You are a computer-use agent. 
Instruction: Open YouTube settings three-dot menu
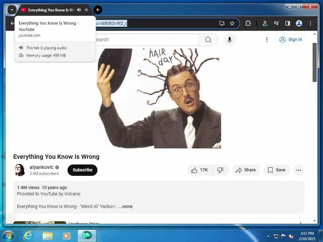[x=267, y=39]
